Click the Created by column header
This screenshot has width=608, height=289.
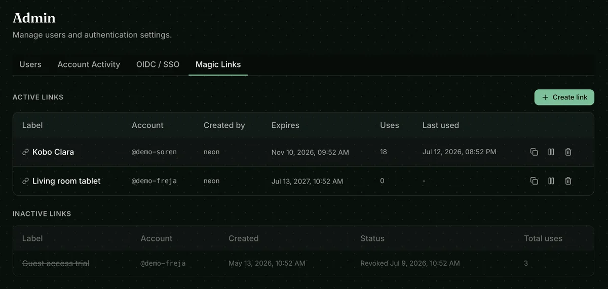(x=224, y=125)
